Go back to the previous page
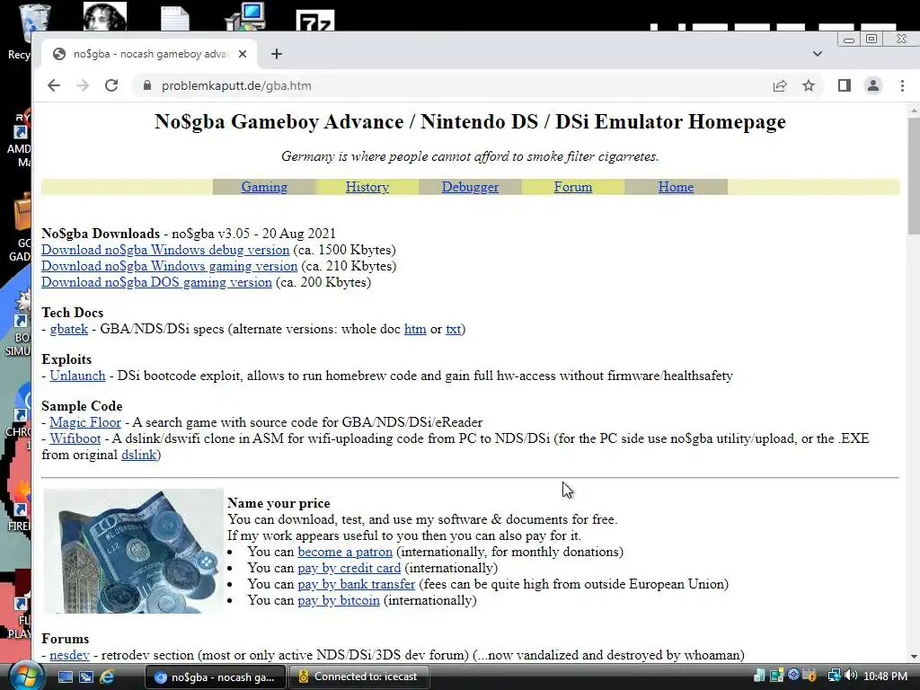This screenshot has height=690, width=920. point(54,85)
